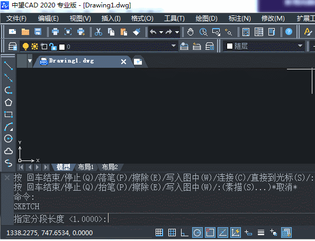Open the 随层 color dropdown
Viewport: 315px width, 241px height.
click(x=300, y=46)
